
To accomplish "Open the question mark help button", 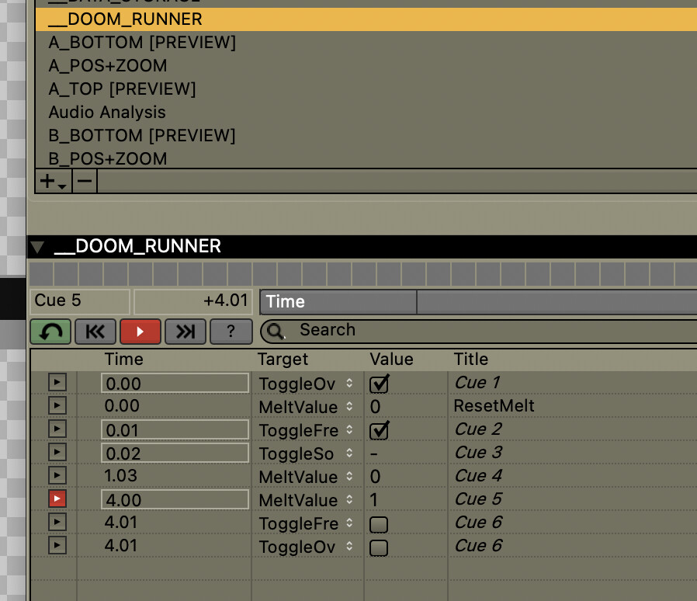I will tap(231, 332).
